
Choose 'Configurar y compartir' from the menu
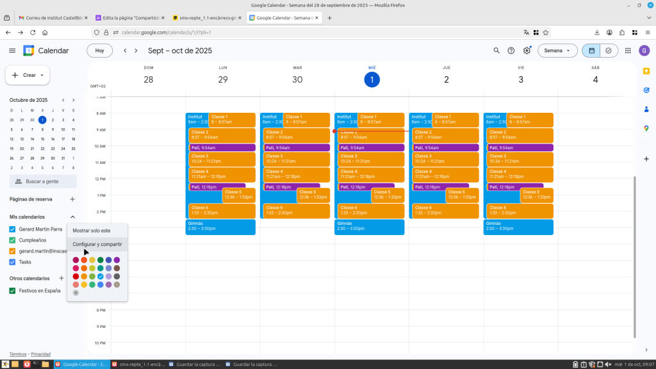click(97, 244)
